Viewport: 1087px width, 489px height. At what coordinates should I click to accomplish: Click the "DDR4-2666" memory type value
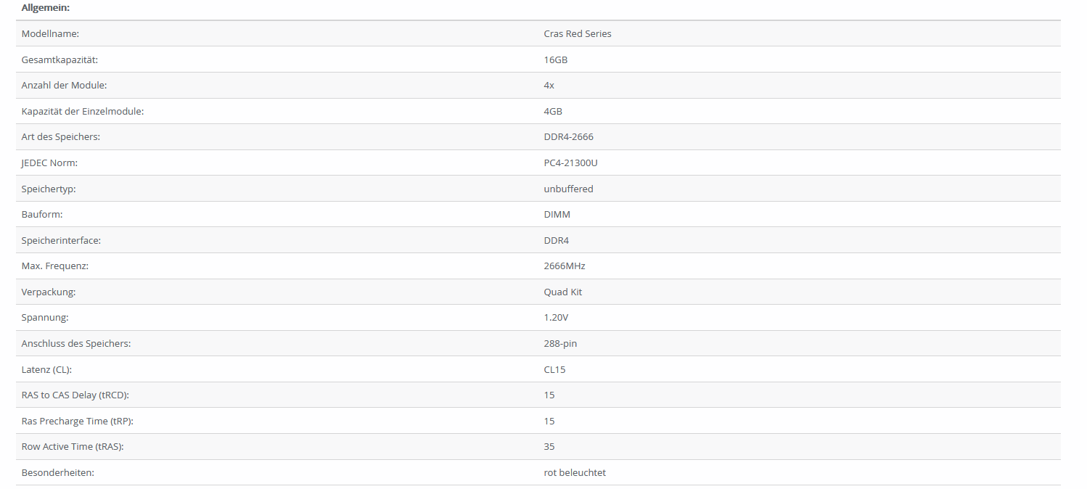(x=569, y=136)
